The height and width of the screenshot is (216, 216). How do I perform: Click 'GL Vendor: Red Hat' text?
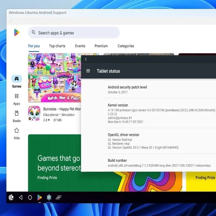click(120, 140)
